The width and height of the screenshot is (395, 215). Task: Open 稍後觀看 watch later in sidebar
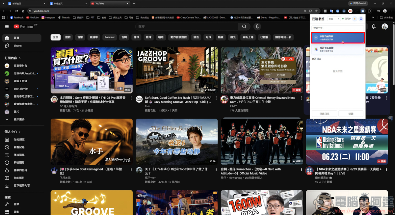pyautogui.click(x=22, y=163)
